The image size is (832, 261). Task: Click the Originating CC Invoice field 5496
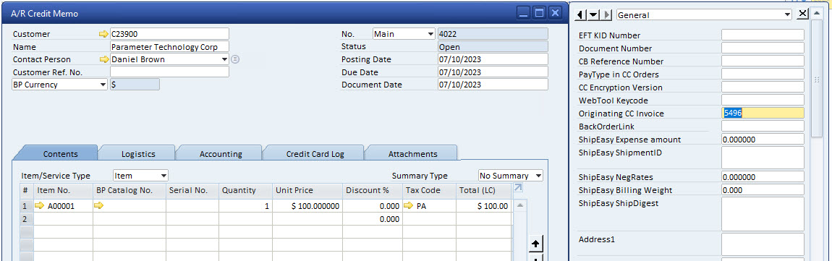point(763,113)
